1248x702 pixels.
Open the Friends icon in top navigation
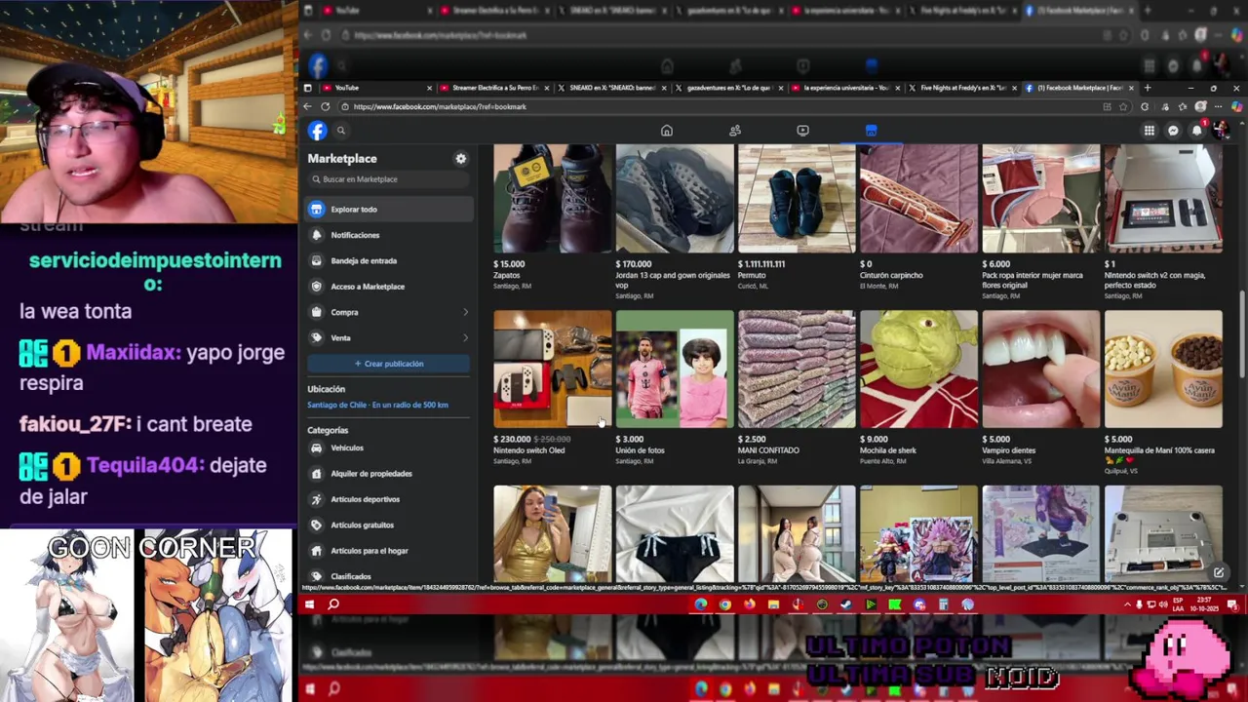[735, 131]
